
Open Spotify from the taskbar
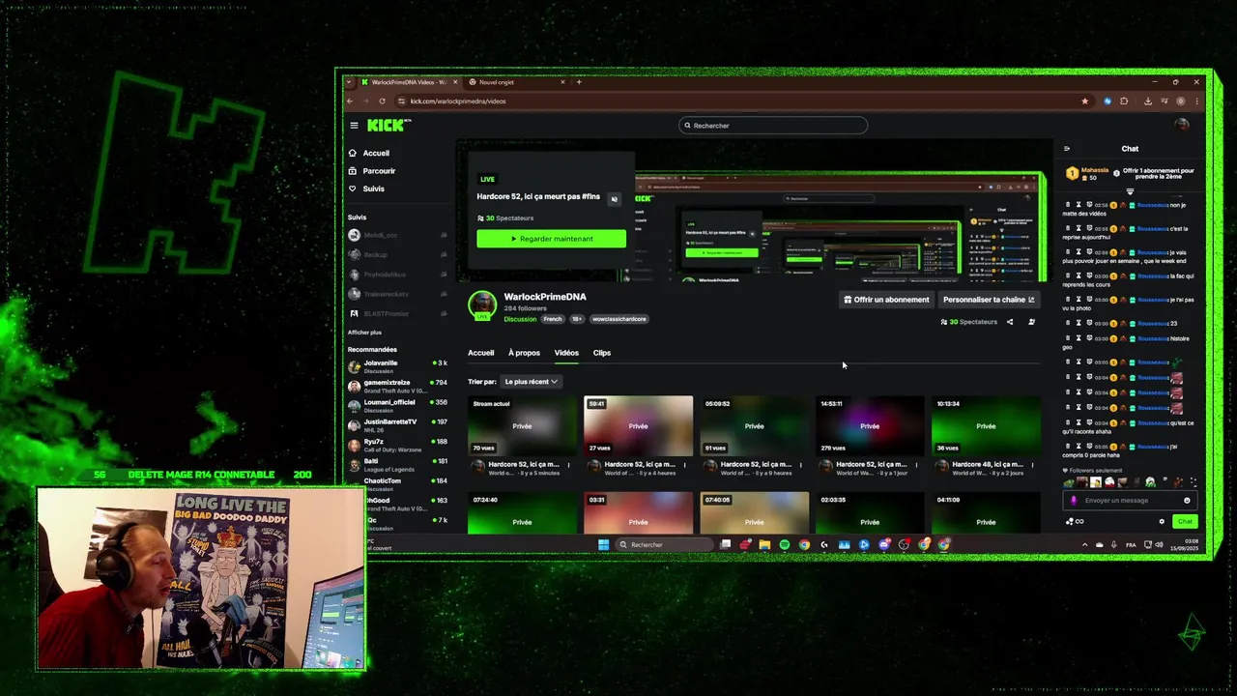pos(784,544)
